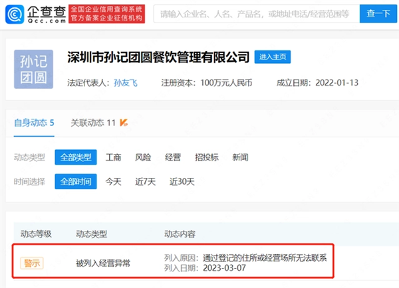The width and height of the screenshot is (399, 288).
Task: Click the 动态类型 column header
Action: click(x=91, y=234)
